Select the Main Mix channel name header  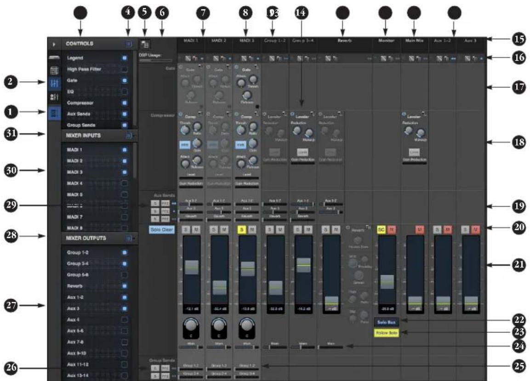point(415,40)
